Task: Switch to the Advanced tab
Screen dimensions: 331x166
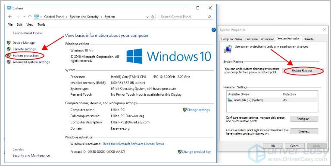Action: tap(268, 39)
